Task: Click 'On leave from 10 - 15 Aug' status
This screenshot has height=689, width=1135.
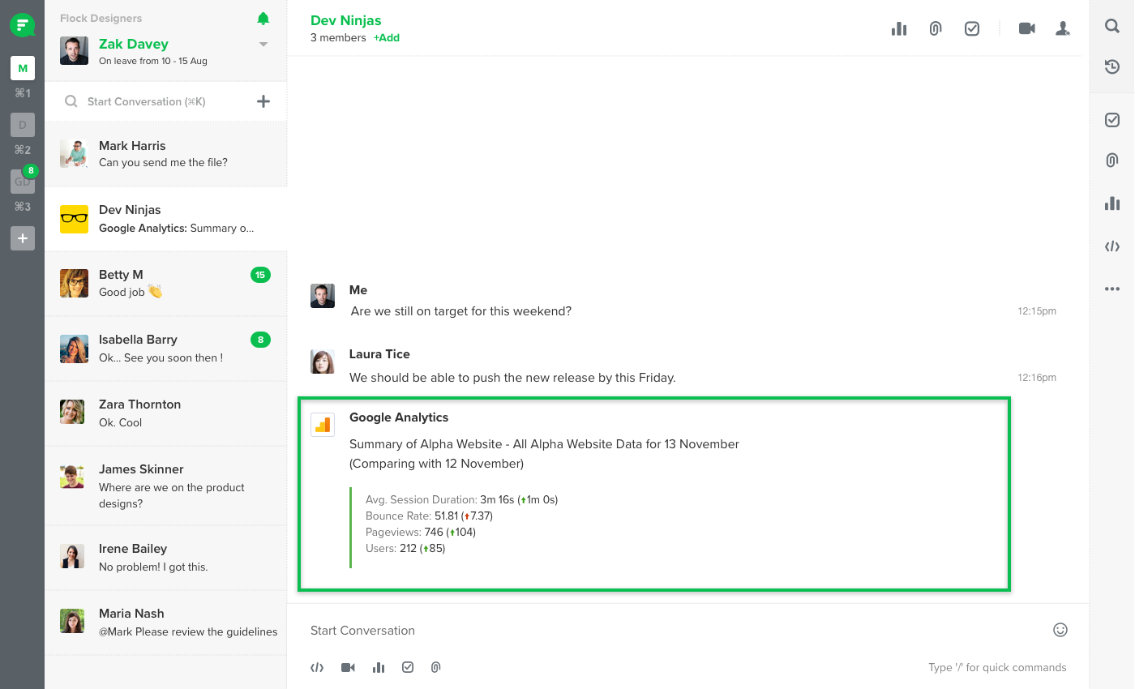Action: point(153,61)
